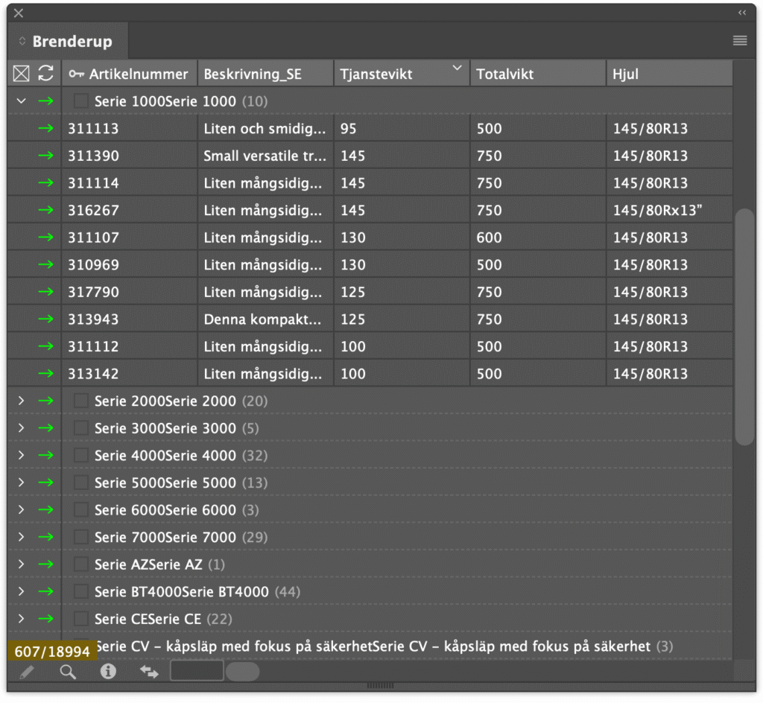
Task: Expand the Serie 2000 group
Action: pos(21,401)
